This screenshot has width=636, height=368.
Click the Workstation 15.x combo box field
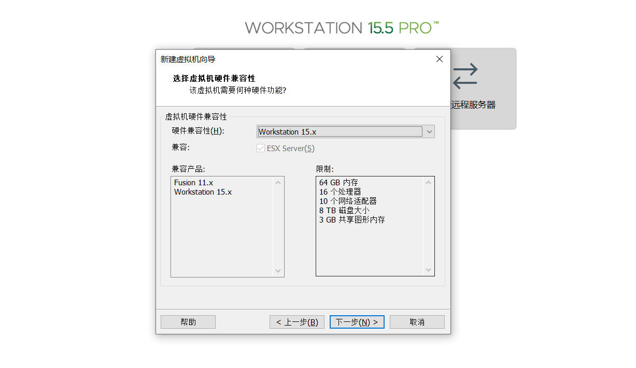[346, 131]
